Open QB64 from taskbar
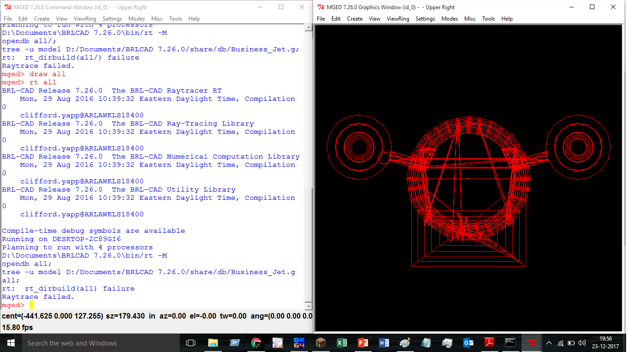Viewport: 627px width, 352px height. coord(299,343)
